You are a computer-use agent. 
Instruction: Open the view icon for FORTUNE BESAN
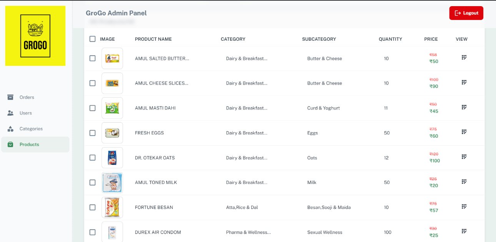pos(464,206)
